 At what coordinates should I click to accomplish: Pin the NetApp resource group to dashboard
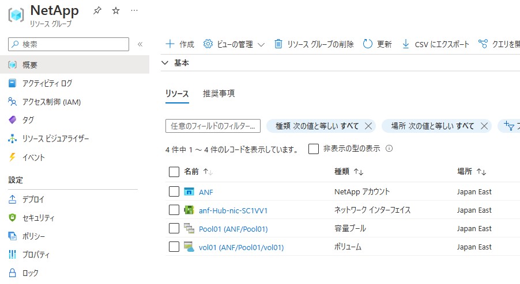97,11
